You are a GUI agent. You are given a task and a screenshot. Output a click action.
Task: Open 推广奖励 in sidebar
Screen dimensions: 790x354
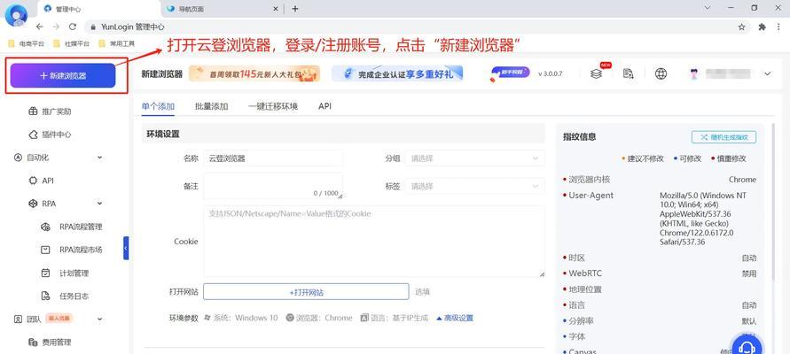pos(57,112)
